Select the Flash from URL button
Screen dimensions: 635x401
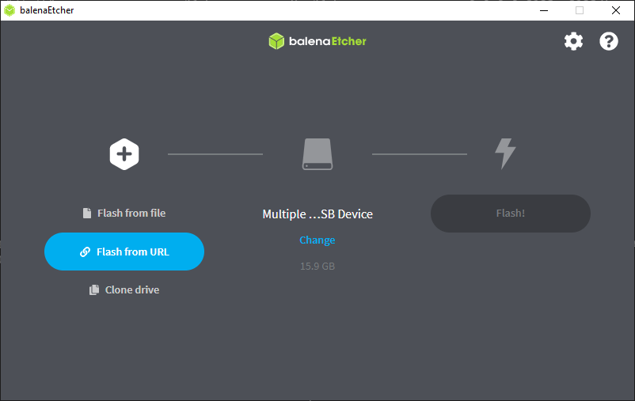[124, 252]
